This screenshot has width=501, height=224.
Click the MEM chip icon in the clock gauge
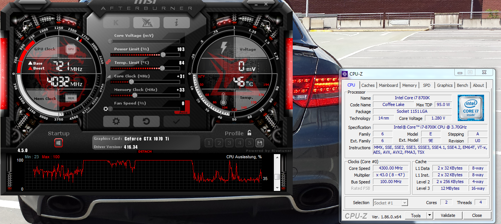(70, 98)
